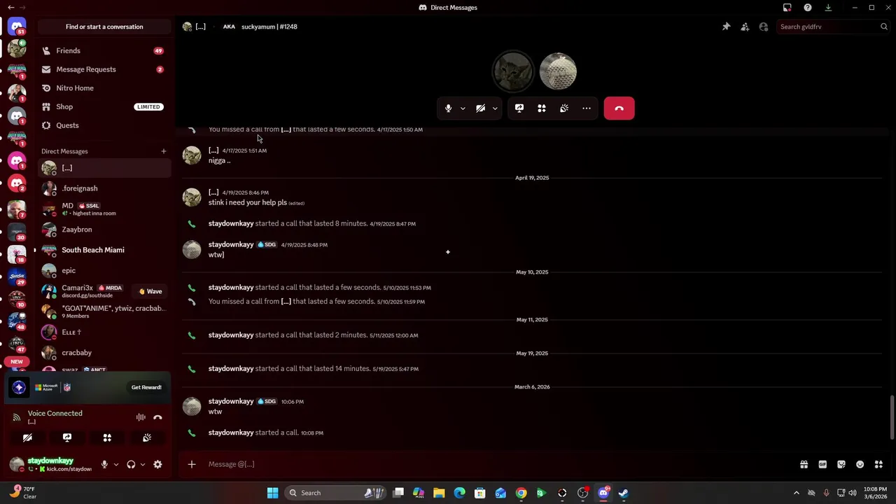Open attachment plus button in message bar

pos(192,464)
